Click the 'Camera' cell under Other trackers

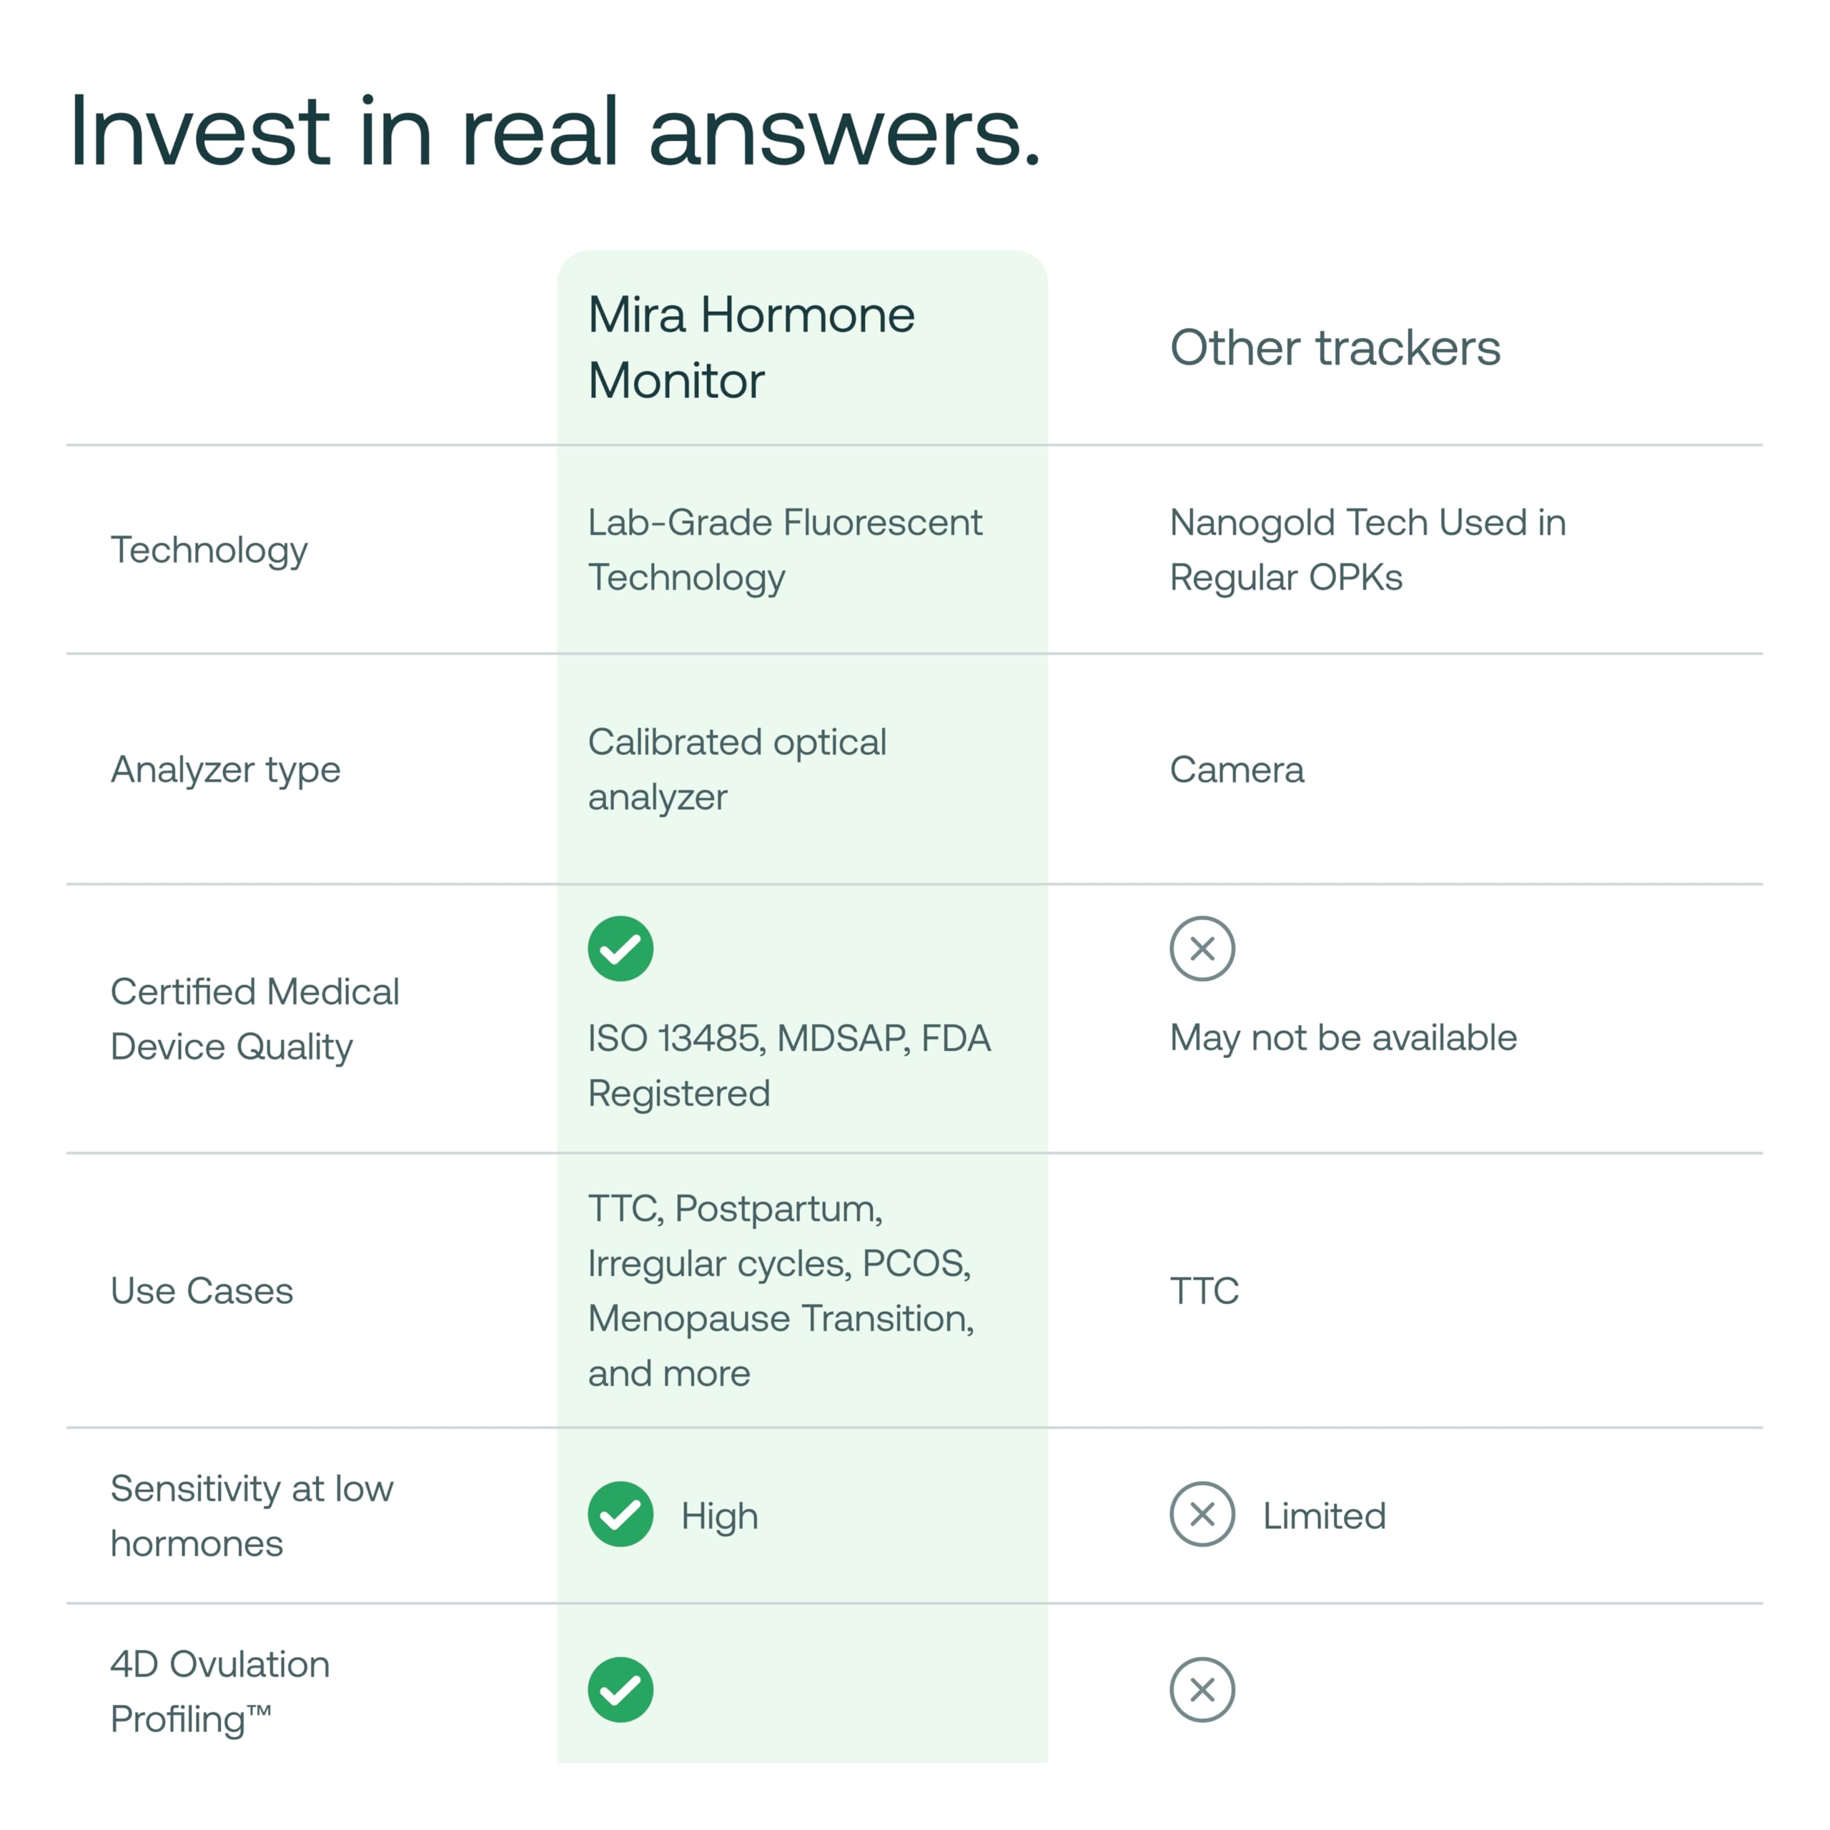[1237, 770]
